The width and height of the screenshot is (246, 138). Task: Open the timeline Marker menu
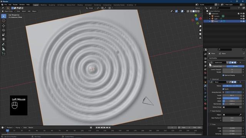coord(31,128)
